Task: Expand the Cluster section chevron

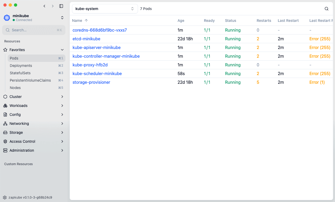Action: click(62, 97)
